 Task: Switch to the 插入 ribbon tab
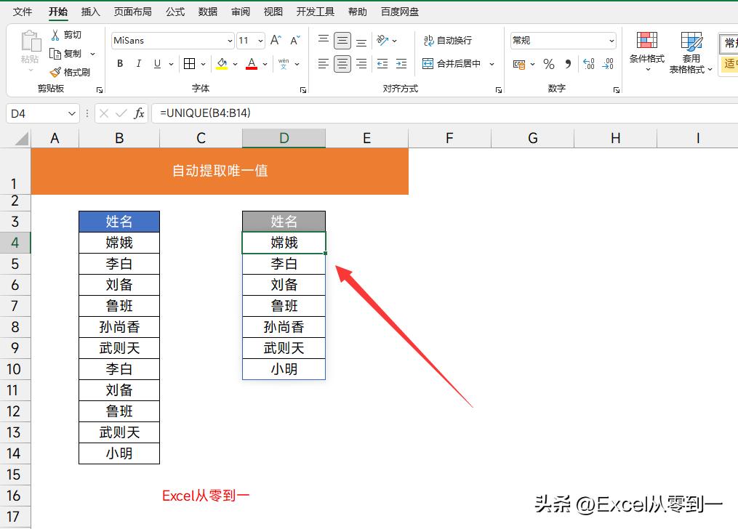pos(90,12)
